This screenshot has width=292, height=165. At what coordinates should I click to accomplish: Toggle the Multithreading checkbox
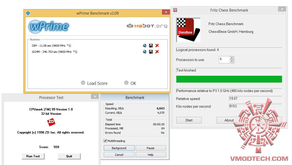105,141
